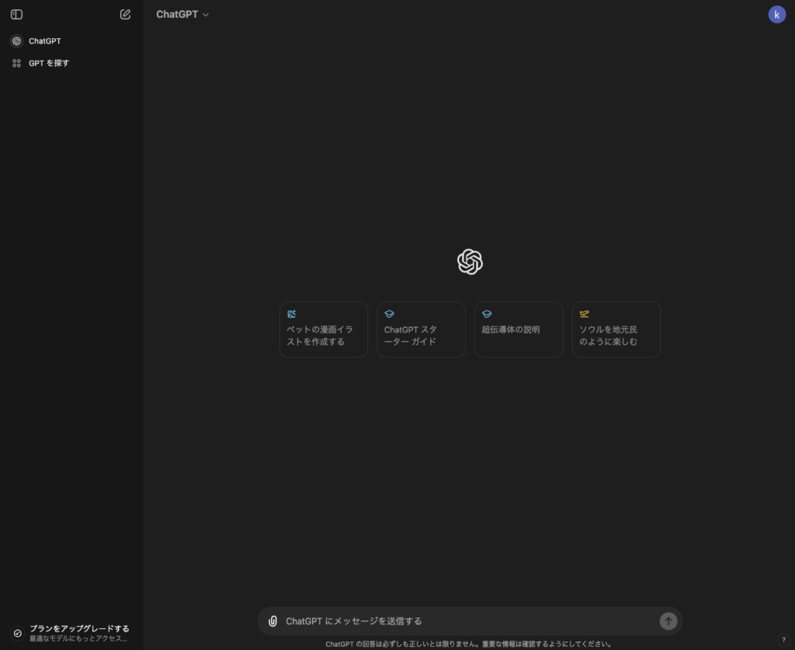The image size is (795, 650).
Task: Pick the ソウルを地元民のように楽しむ suggestion
Action: (616, 330)
